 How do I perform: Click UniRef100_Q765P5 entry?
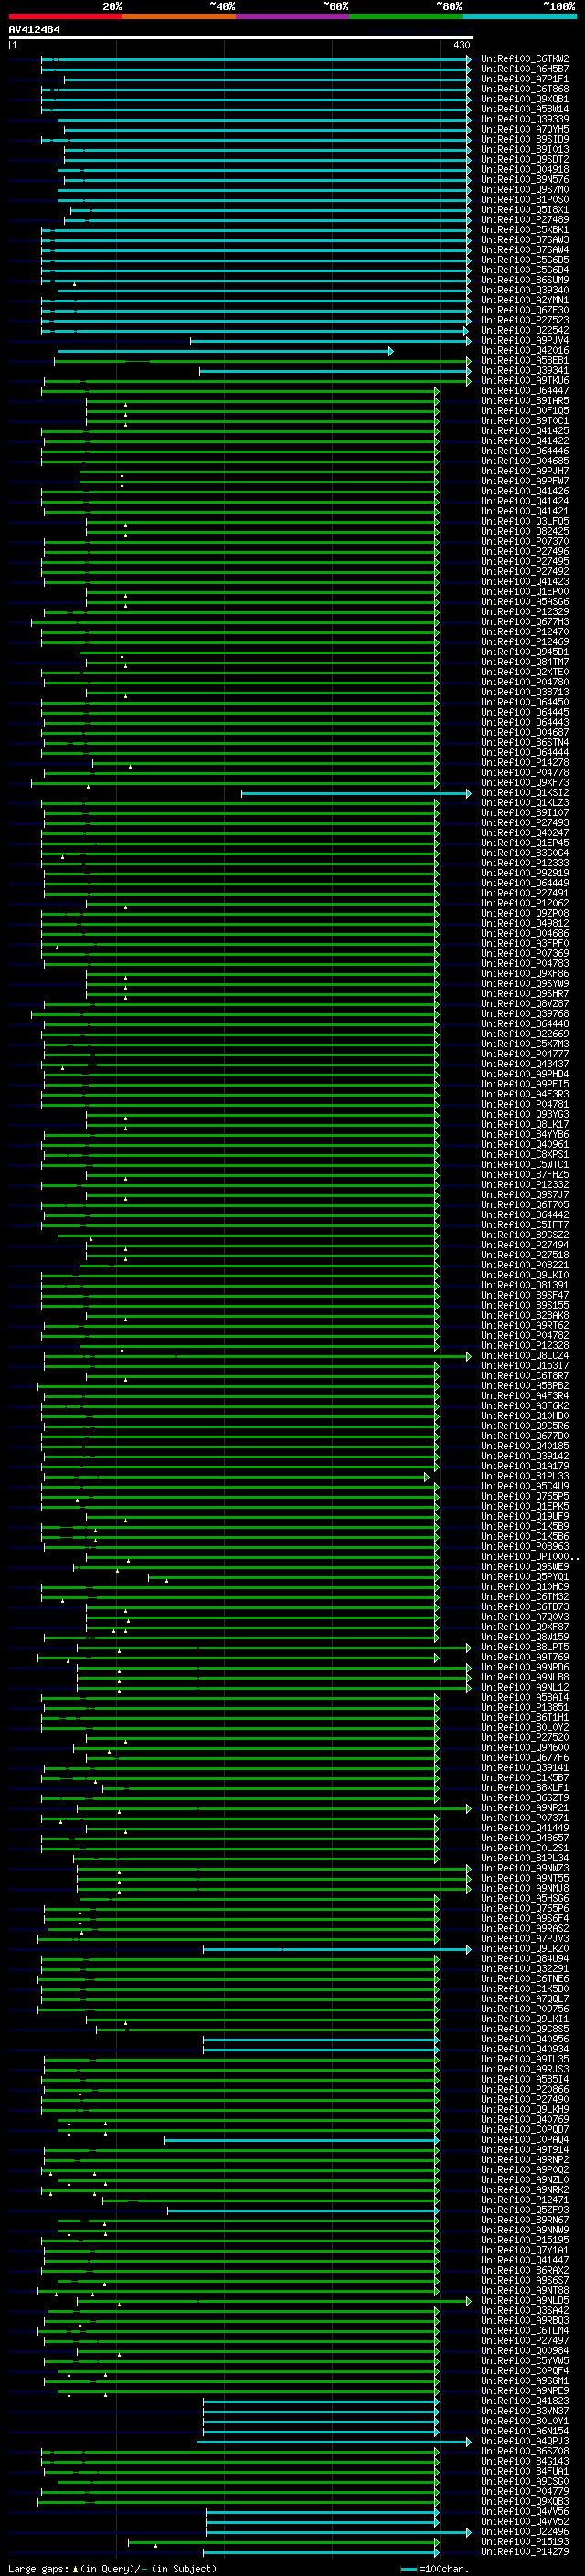tap(525, 1496)
